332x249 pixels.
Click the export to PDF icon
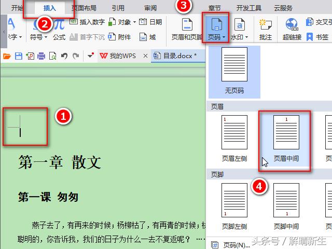[30, 56]
